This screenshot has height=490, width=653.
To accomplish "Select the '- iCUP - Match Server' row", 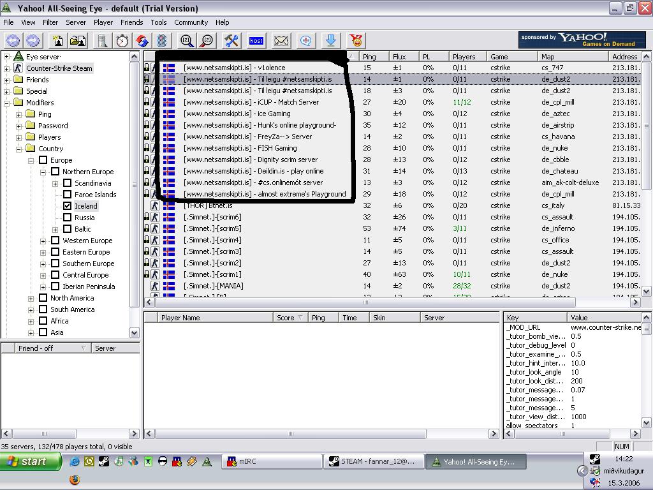I will tap(392, 102).
